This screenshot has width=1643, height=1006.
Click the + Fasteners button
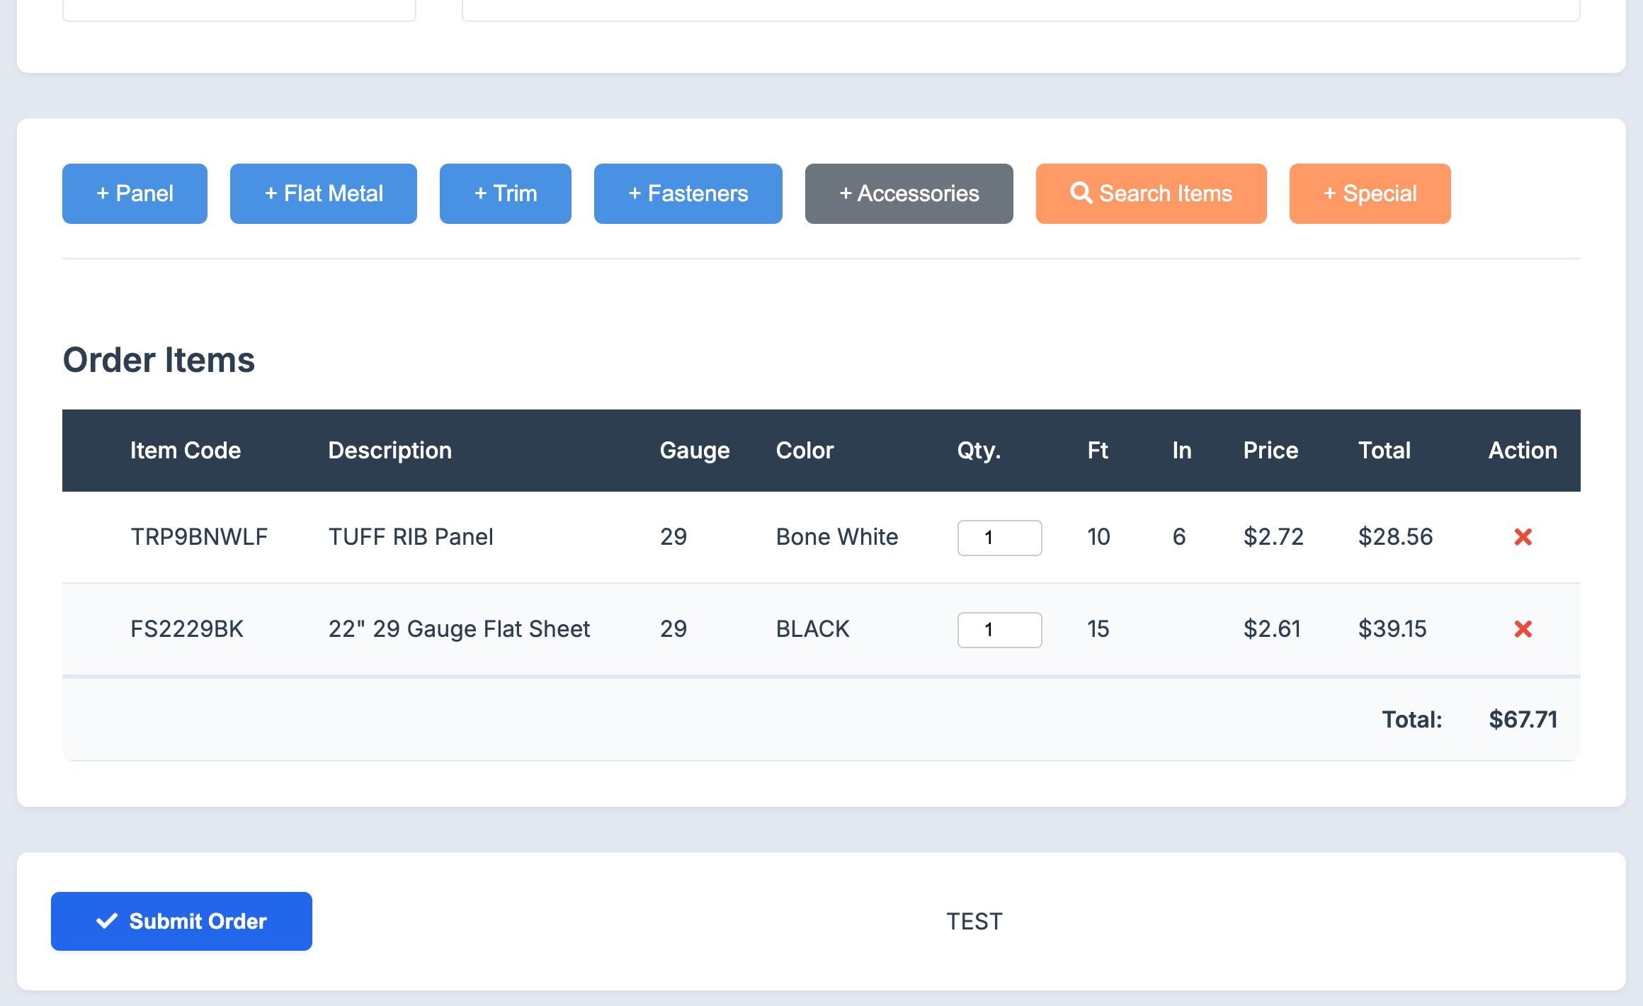point(688,193)
